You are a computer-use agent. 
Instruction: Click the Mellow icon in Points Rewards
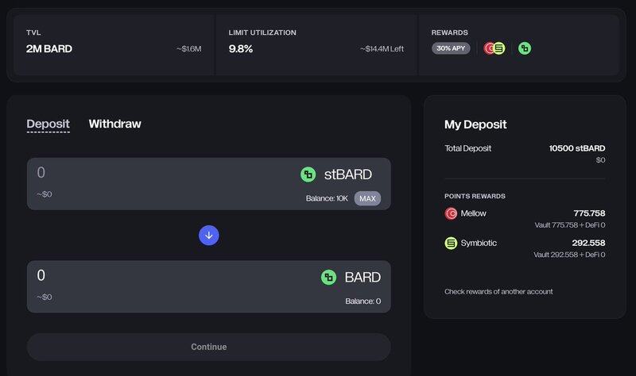pos(451,213)
